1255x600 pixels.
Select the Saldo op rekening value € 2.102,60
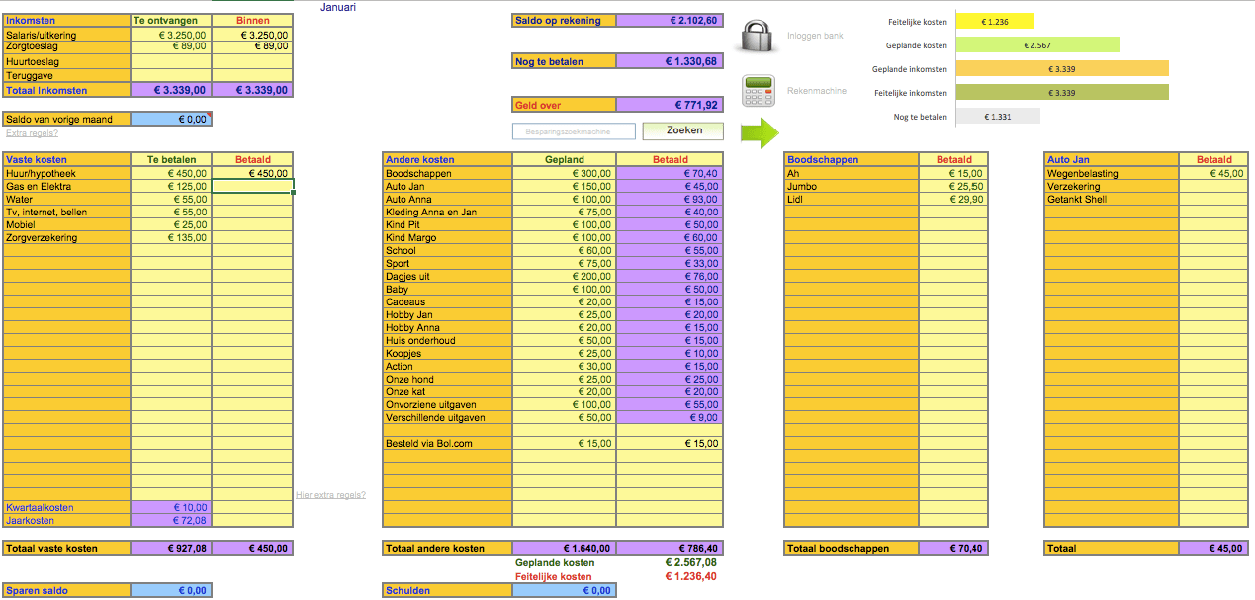[670, 21]
